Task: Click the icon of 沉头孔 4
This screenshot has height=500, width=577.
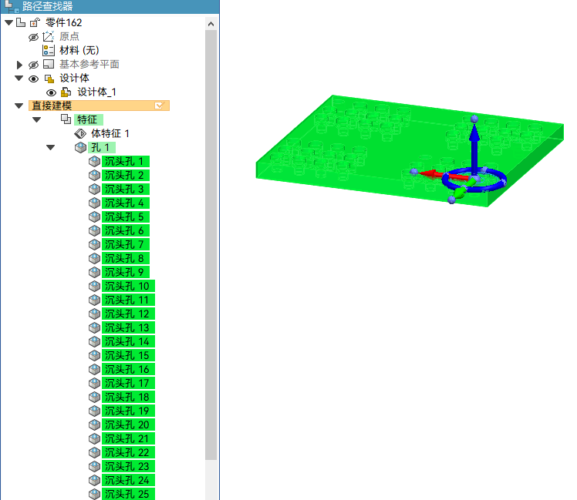Action: point(95,203)
